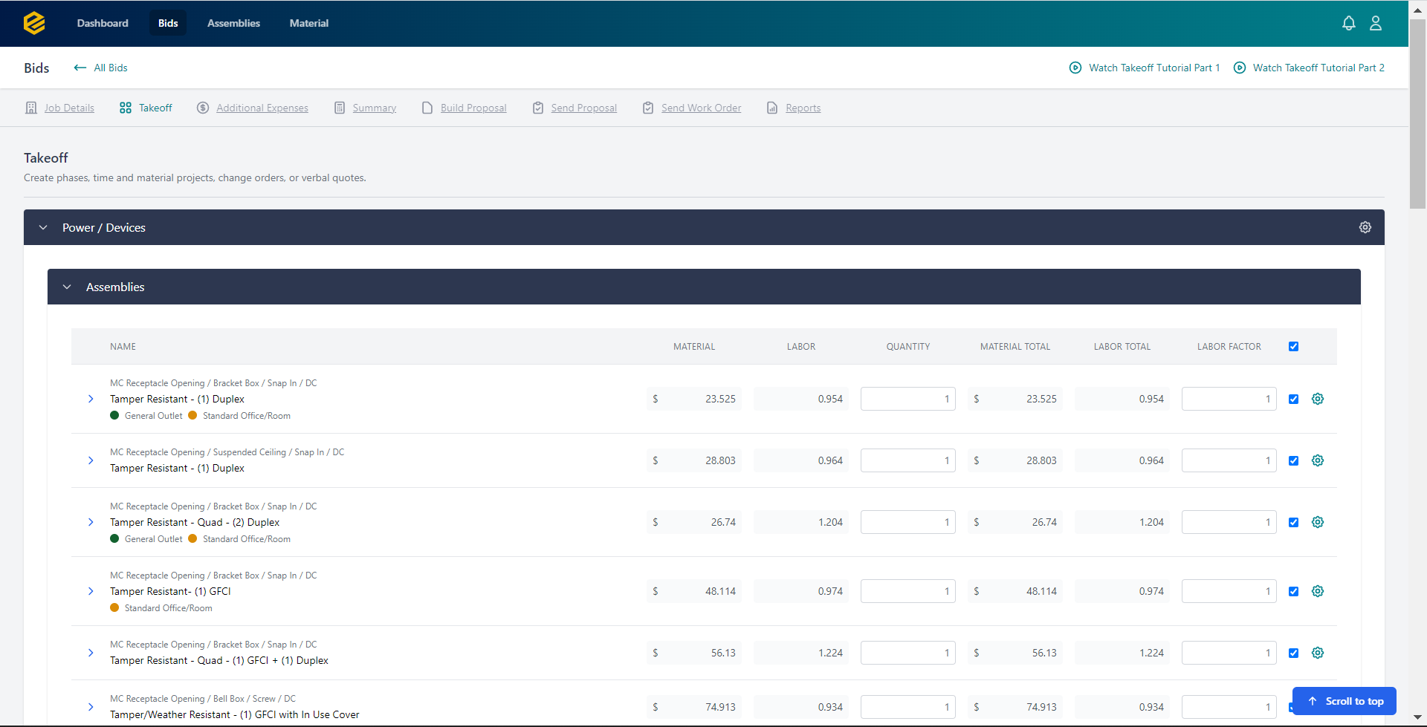Click the Send Work Order icon
The width and height of the screenshot is (1427, 727).
[x=648, y=108]
